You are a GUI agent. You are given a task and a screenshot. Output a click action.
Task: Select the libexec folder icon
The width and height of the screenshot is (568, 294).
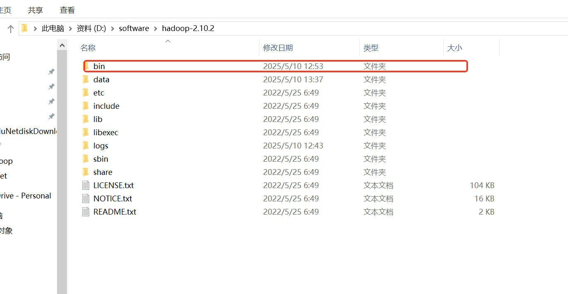[86, 132]
